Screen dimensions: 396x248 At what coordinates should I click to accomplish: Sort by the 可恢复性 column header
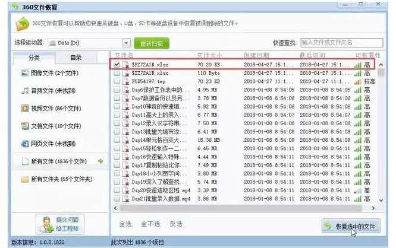367,55
